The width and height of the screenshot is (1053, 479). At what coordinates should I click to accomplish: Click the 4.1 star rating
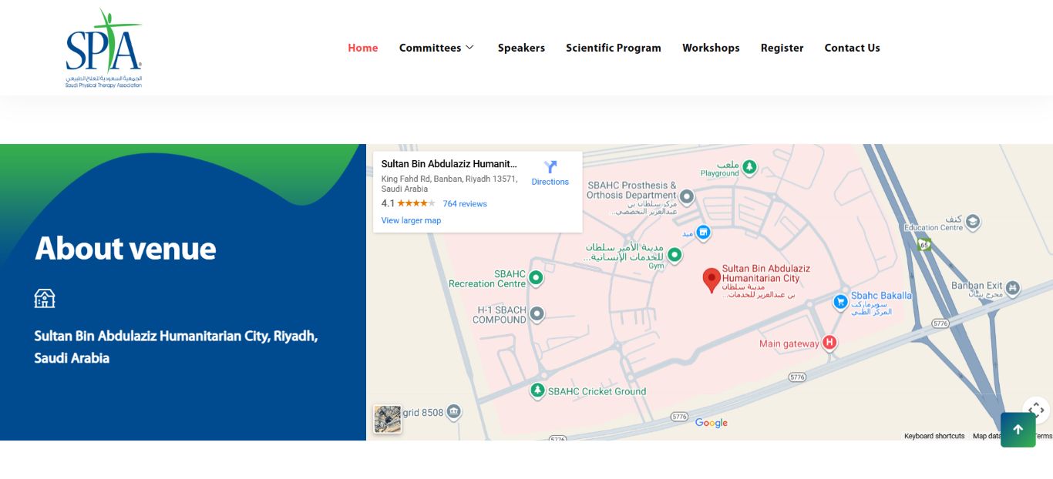pos(409,203)
